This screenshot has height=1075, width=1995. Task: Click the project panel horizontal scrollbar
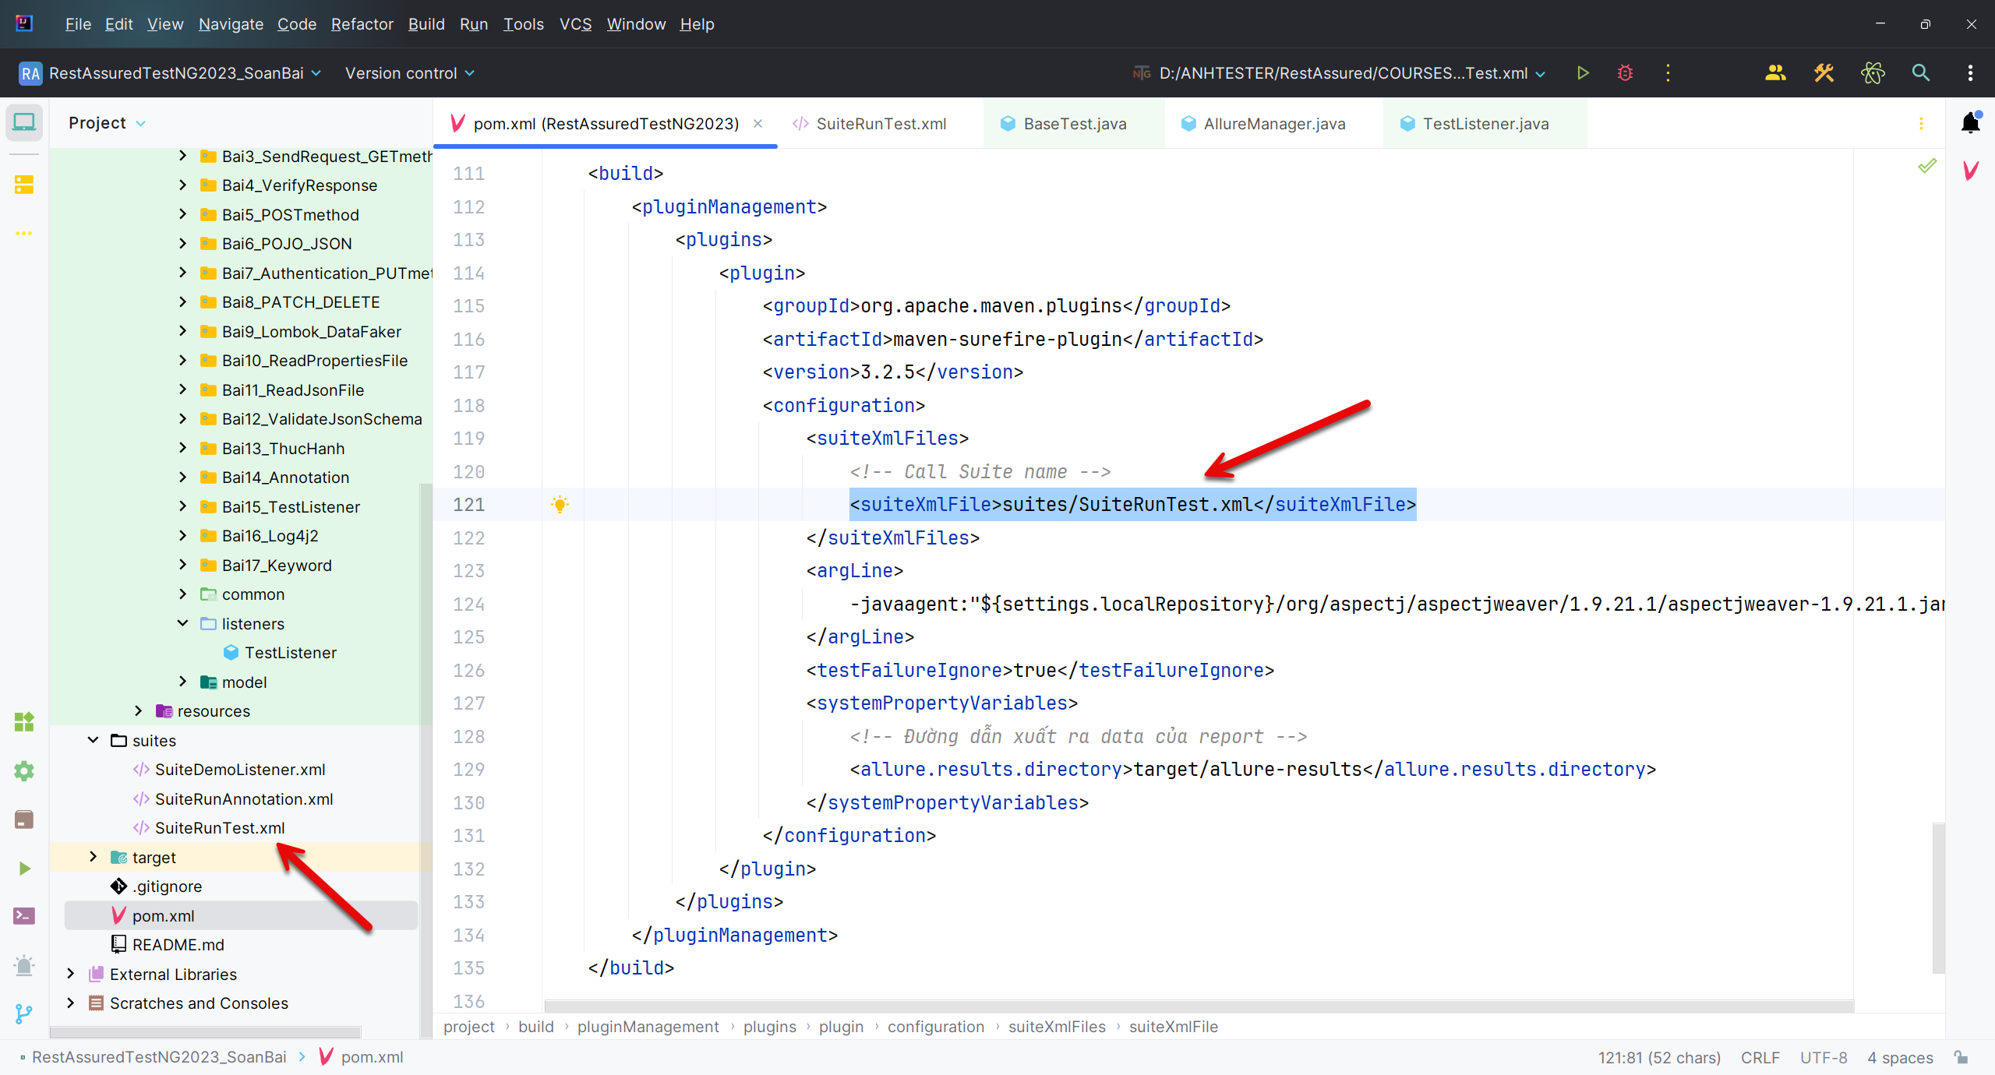click(x=206, y=1033)
